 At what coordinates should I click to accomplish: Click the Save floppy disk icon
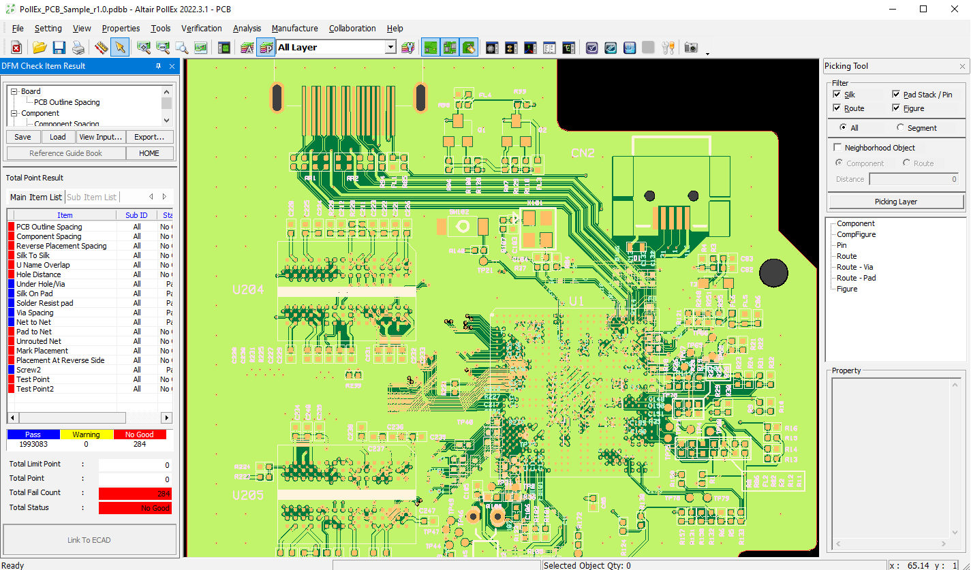coord(59,48)
